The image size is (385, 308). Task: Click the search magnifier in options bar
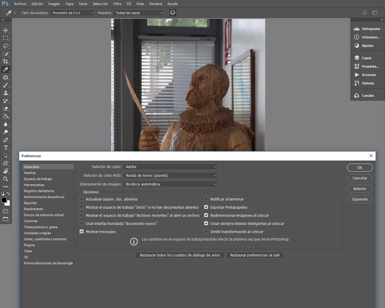[x=365, y=13]
